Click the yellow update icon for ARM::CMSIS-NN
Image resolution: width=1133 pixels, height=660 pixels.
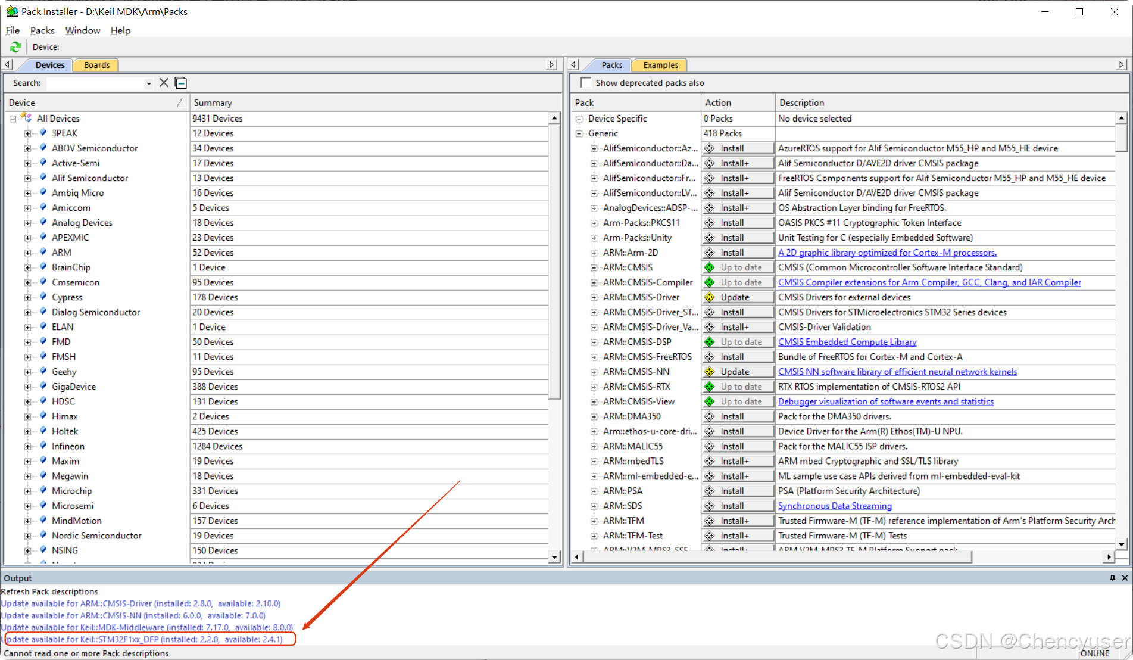click(709, 372)
